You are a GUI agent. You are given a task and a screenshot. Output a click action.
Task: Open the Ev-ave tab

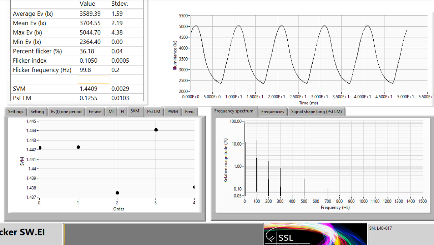[x=95, y=112]
